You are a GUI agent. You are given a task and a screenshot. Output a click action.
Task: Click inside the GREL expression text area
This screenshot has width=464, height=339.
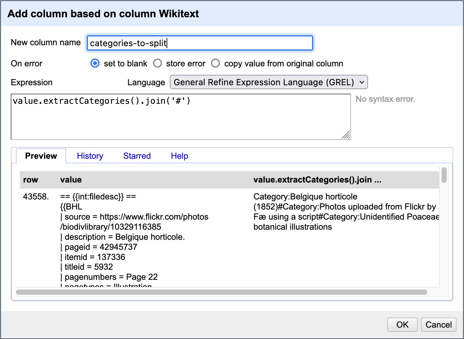tap(181, 117)
